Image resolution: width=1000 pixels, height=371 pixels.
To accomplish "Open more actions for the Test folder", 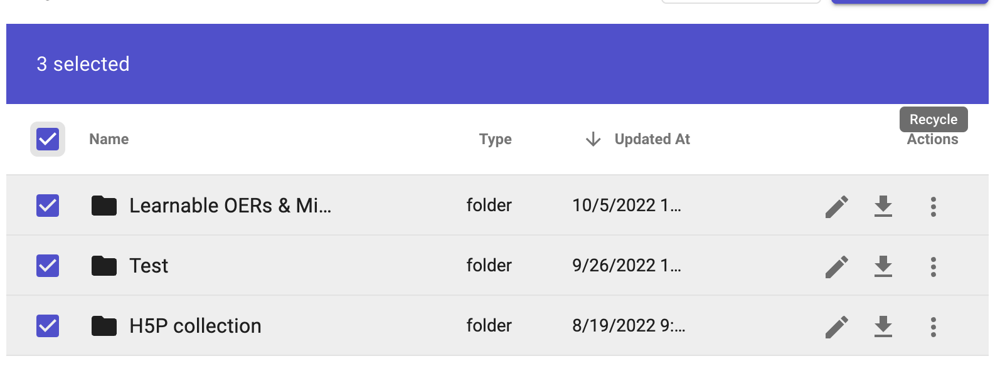I will click(x=932, y=265).
